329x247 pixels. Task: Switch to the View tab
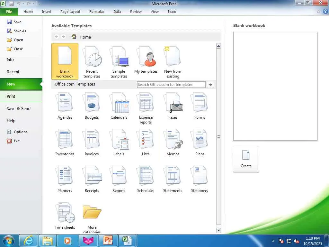[155, 12]
